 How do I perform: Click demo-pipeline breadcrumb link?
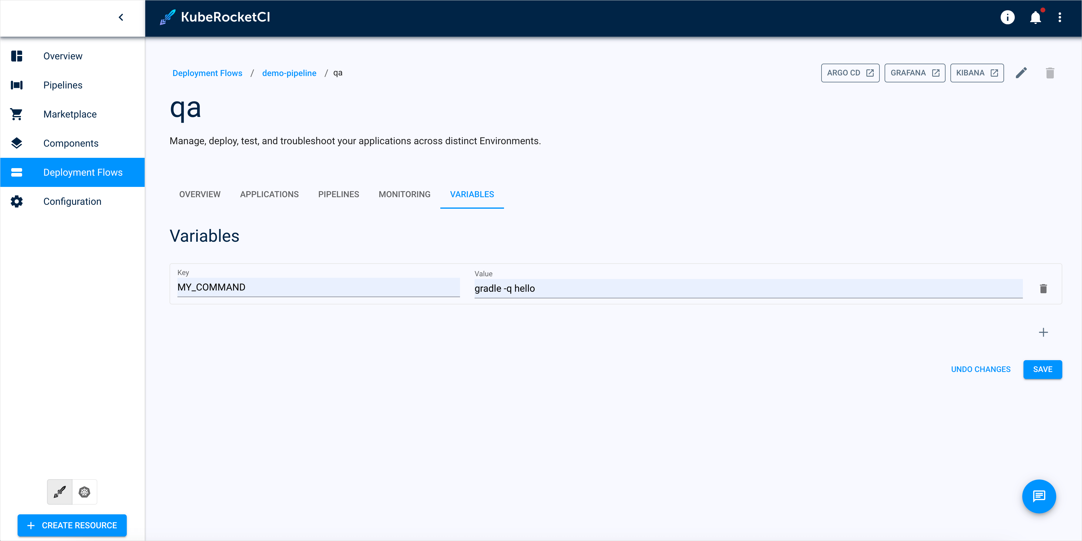click(x=289, y=72)
